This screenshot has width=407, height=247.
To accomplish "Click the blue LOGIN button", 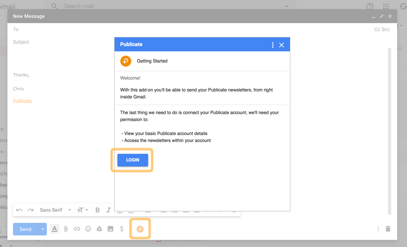I will (133, 160).
